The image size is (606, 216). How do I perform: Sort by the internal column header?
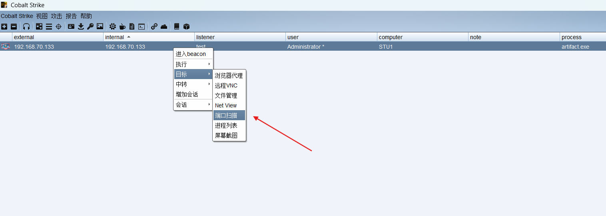coord(149,37)
